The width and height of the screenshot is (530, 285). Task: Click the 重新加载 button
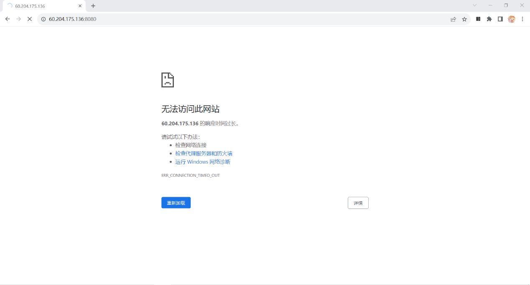coord(176,203)
